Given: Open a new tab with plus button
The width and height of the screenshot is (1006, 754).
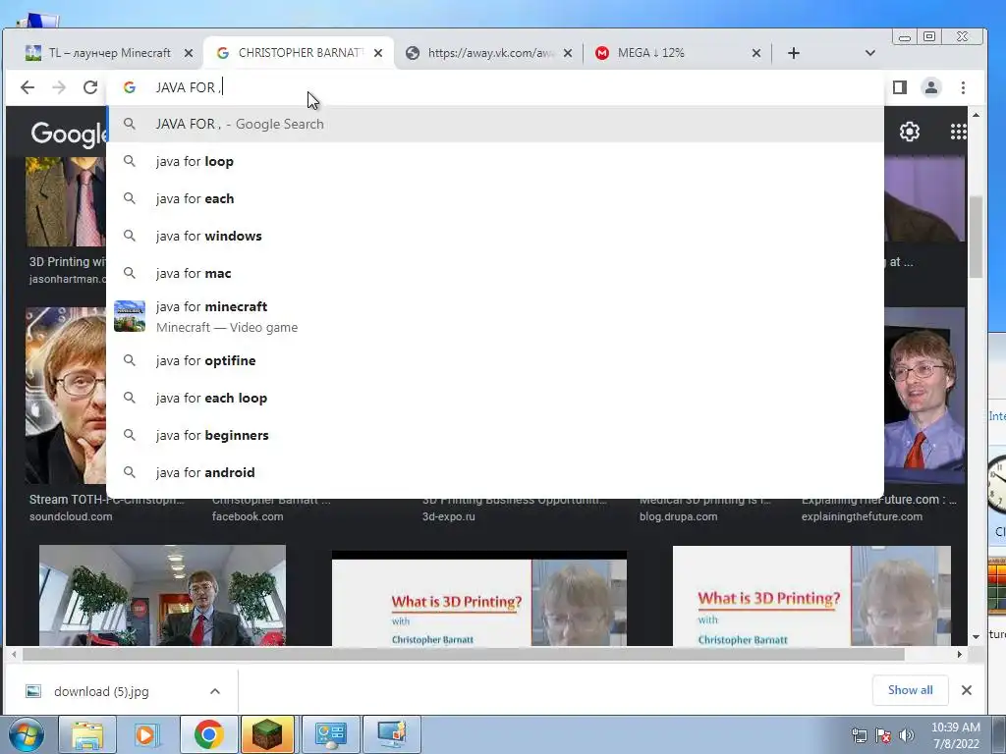Looking at the screenshot, I should click(x=794, y=53).
